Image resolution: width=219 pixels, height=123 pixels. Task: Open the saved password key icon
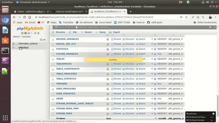click(x=181, y=17)
